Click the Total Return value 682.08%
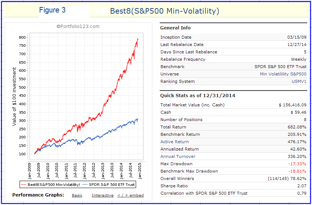312x205 pixels. [x=296, y=127]
